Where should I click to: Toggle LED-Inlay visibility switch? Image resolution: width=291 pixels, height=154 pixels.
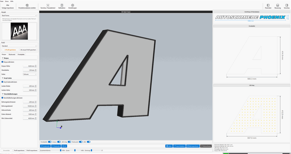(x=69, y=142)
